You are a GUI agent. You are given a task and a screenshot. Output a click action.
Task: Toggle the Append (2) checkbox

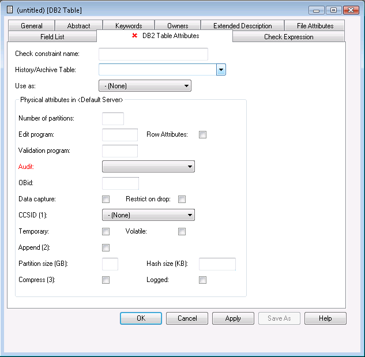click(106, 248)
